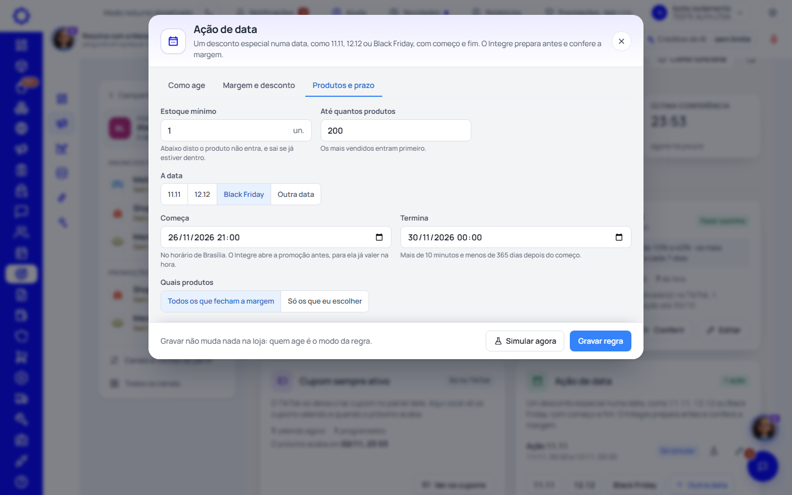Select the 11.11 date option
The width and height of the screenshot is (792, 495).
[174, 194]
